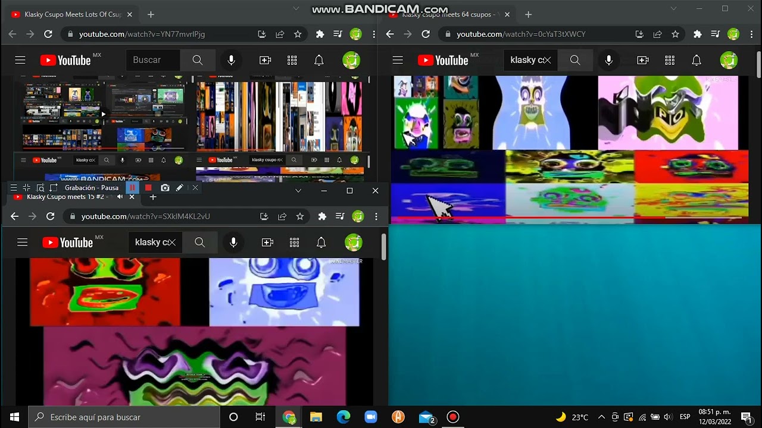Click the search magnifier in top-right window
This screenshot has height=428, width=762.
click(x=575, y=60)
